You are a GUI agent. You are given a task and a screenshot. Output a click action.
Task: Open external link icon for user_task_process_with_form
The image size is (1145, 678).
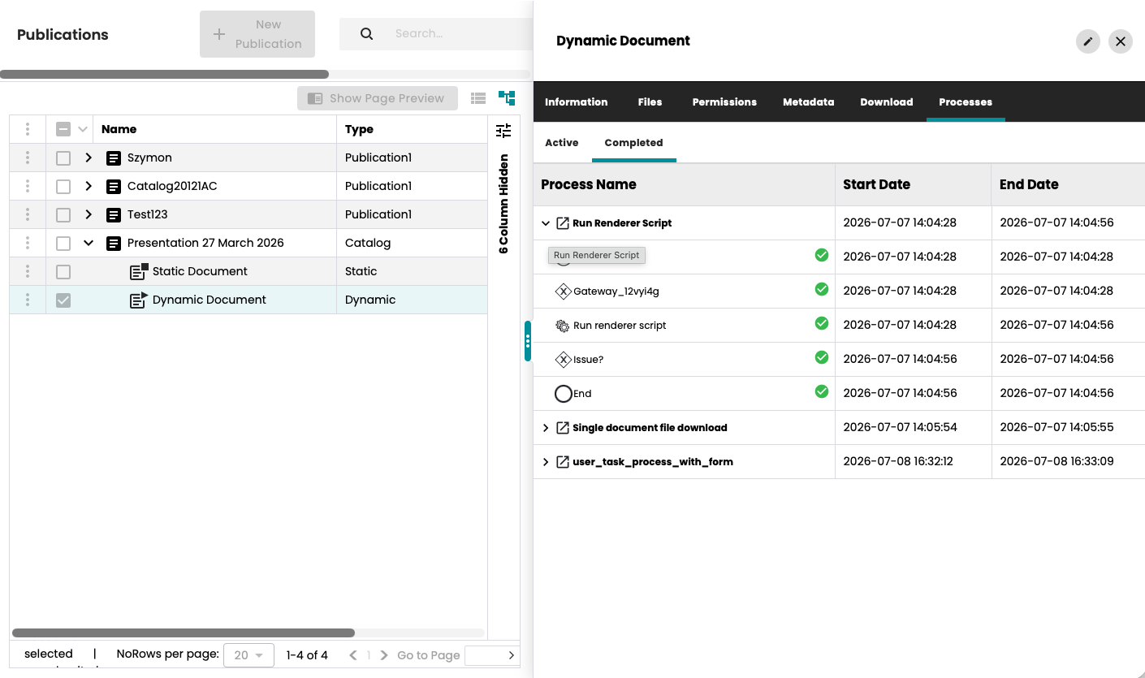click(x=562, y=462)
